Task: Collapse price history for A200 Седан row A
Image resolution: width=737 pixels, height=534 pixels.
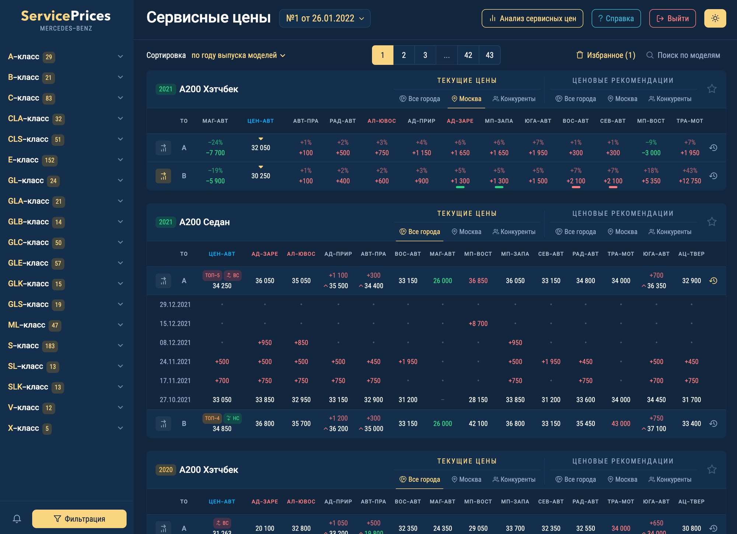Action: pyautogui.click(x=713, y=281)
